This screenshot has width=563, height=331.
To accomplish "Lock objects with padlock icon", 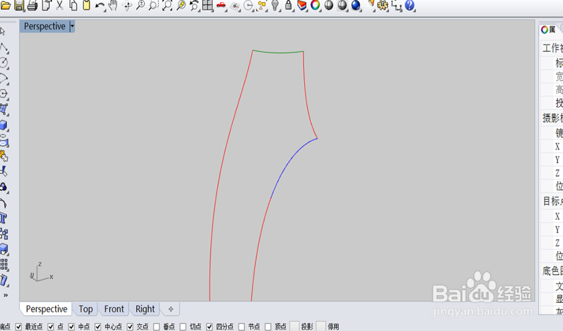I will [x=288, y=6].
